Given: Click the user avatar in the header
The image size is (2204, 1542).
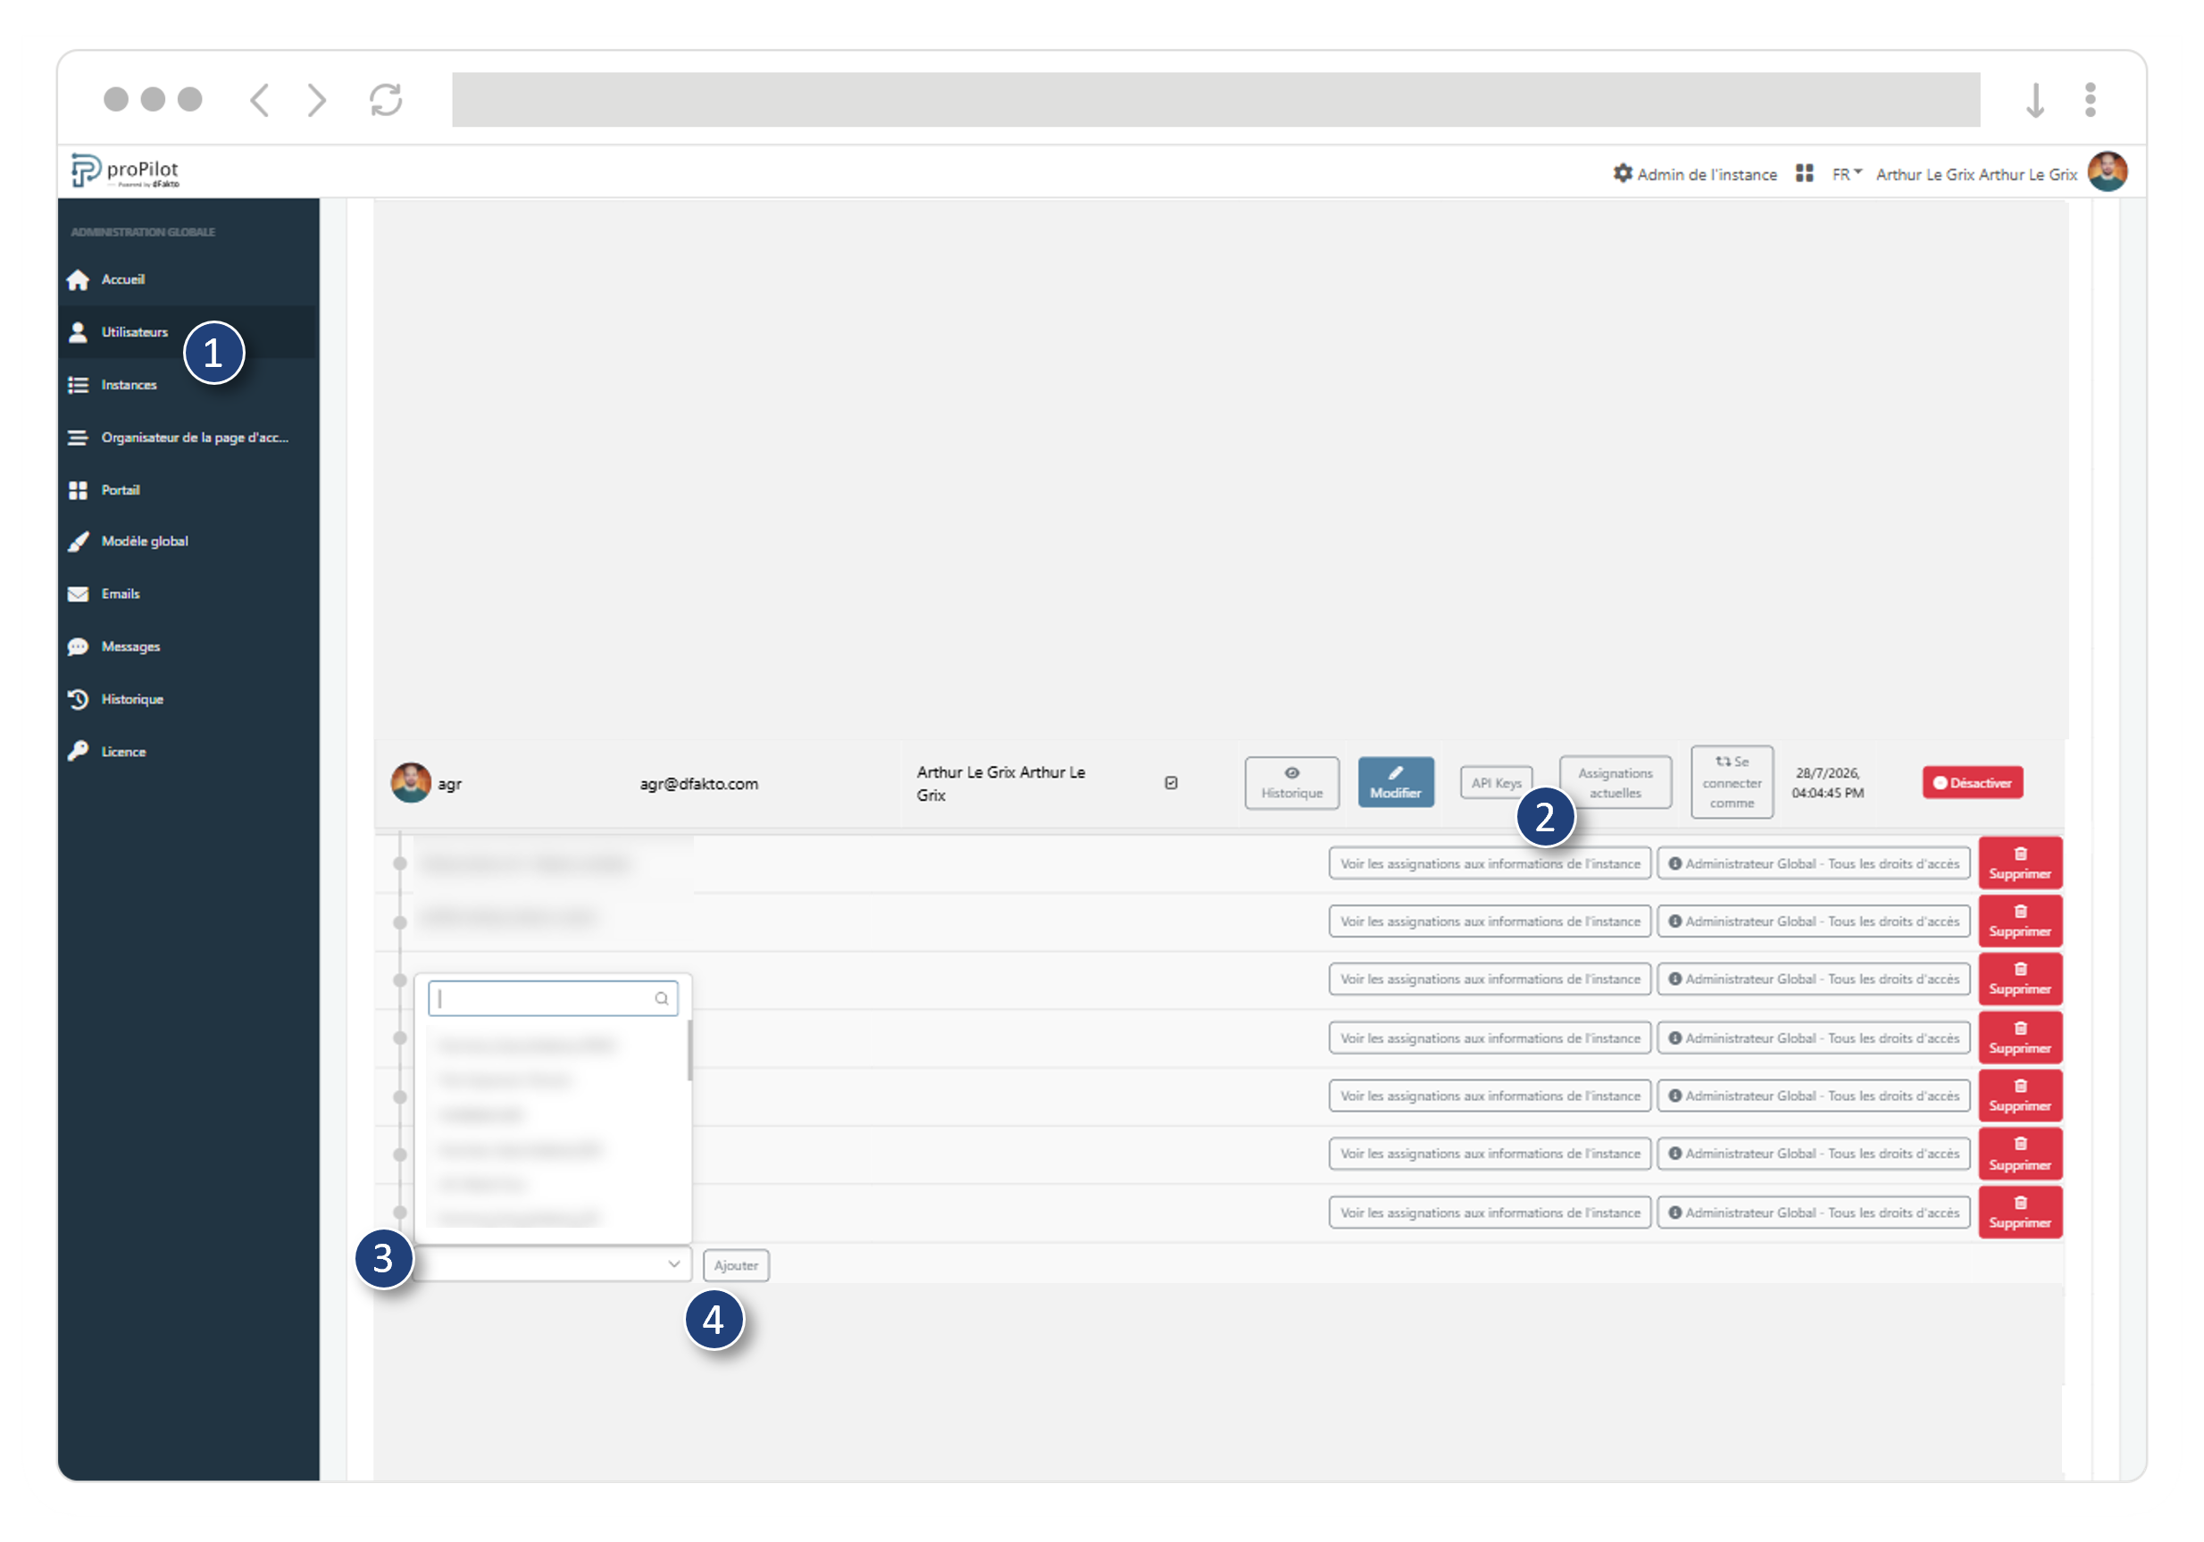Looking at the screenshot, I should tap(2108, 171).
